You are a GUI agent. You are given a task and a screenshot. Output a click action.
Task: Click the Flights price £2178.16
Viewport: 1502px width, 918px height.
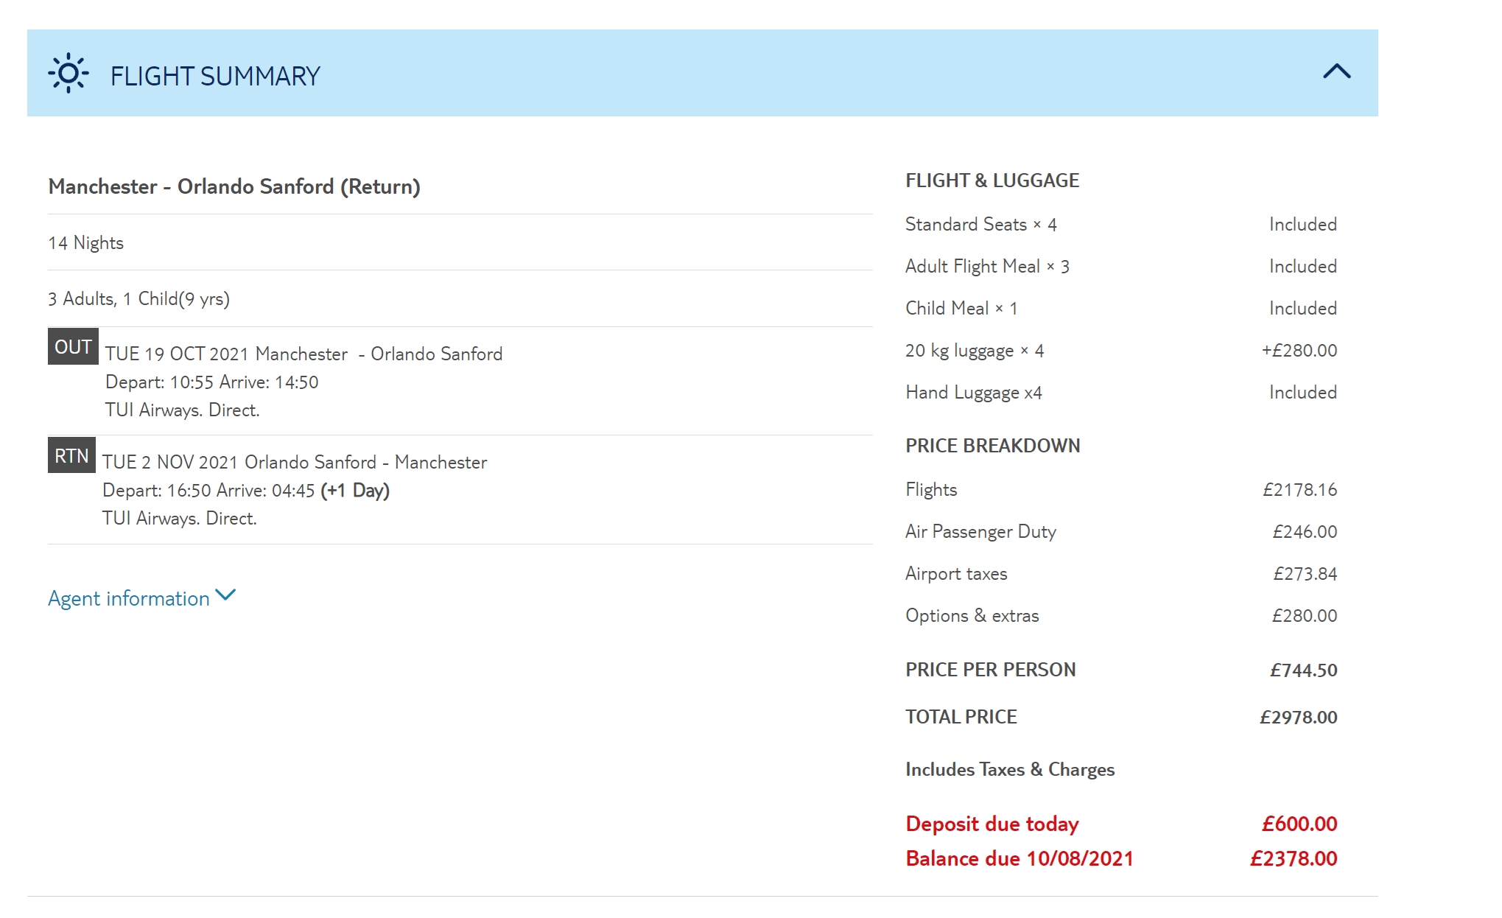click(1299, 490)
